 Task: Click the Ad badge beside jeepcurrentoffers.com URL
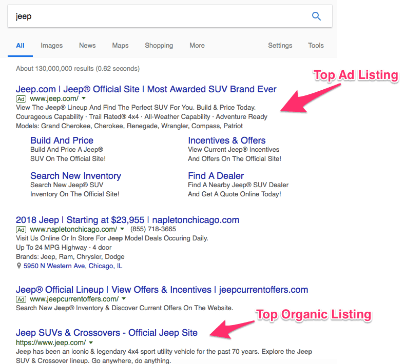point(21,299)
